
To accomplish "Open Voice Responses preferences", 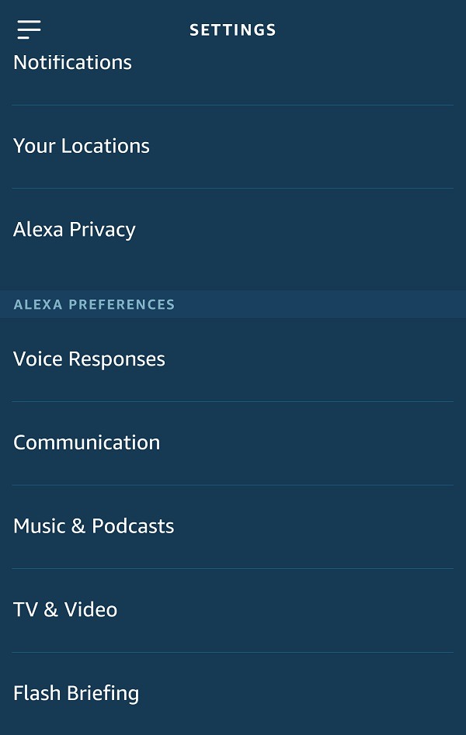I will [89, 359].
